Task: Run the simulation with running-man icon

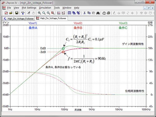Action: coord(29,13)
